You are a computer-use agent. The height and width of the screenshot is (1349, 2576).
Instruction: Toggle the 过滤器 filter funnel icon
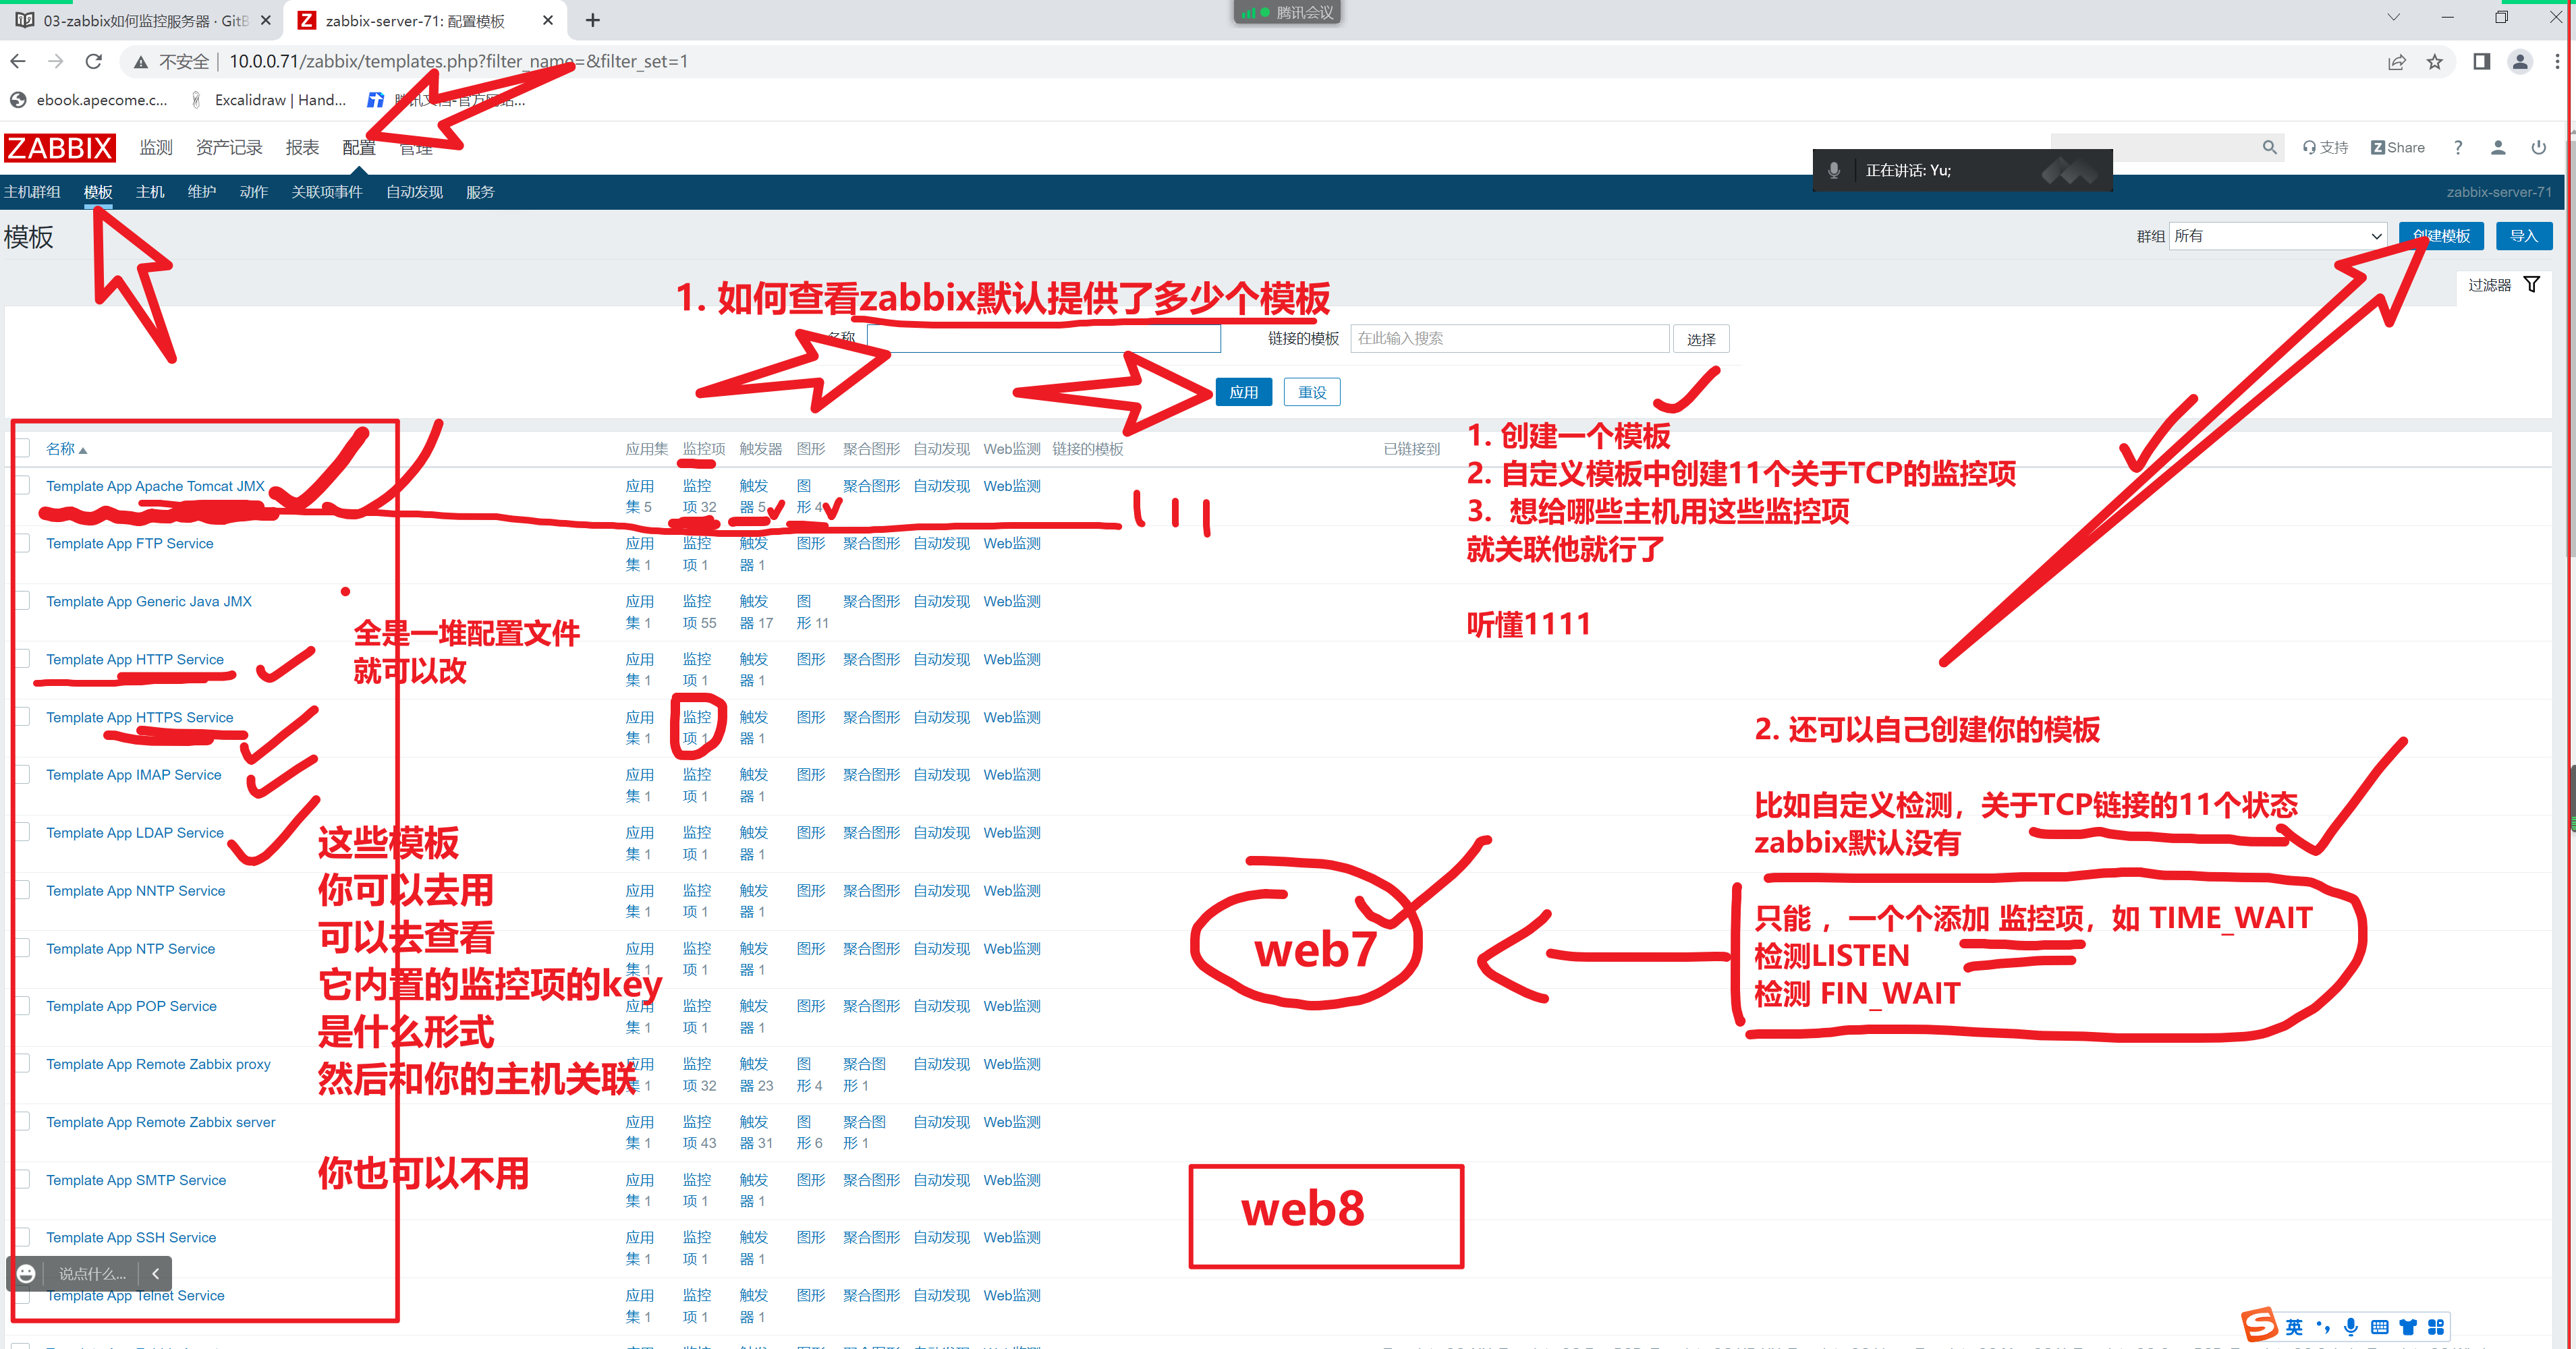pos(2531,285)
